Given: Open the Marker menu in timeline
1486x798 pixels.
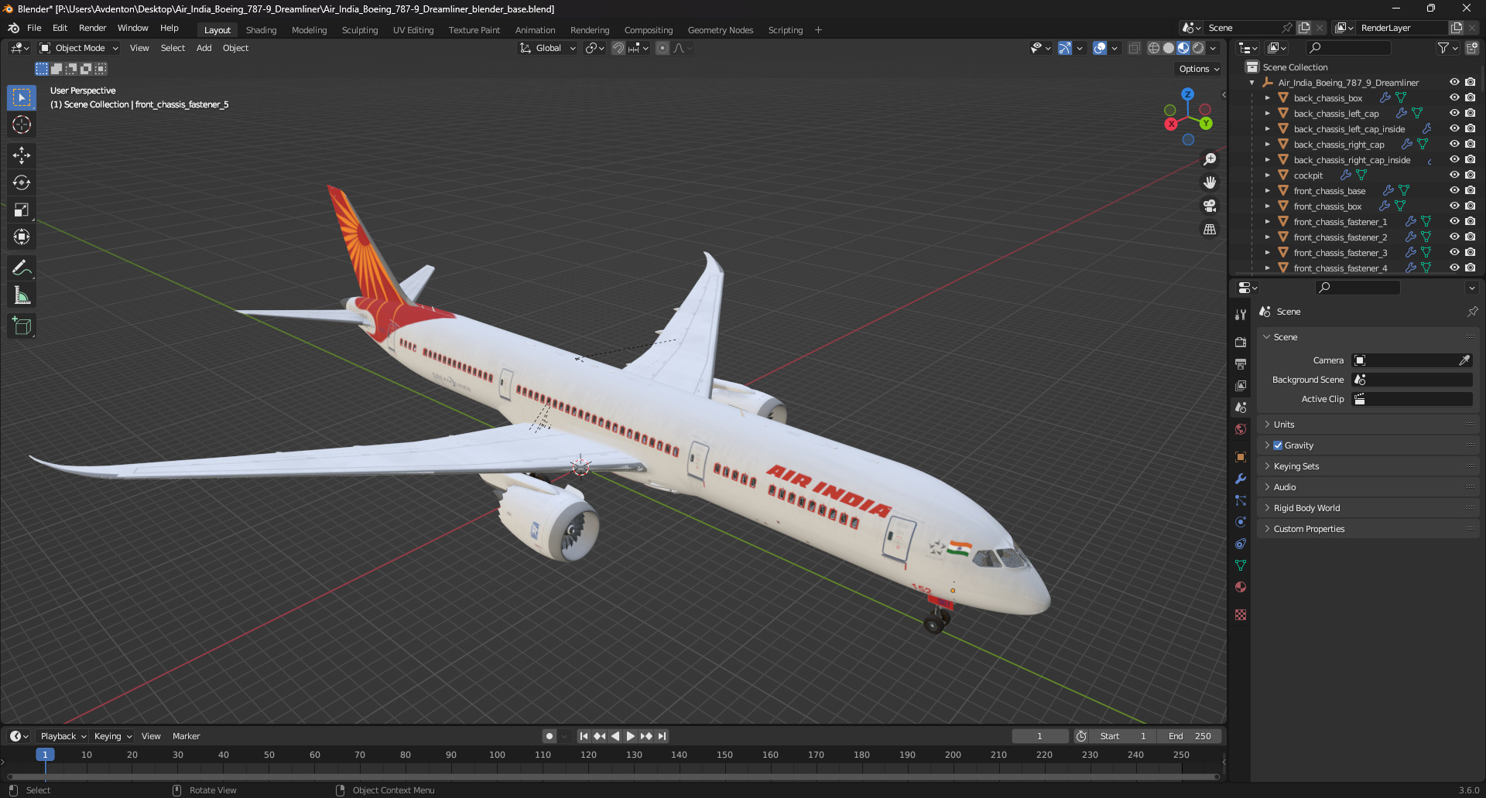Looking at the screenshot, I should (186, 736).
